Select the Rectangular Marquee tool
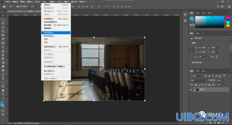This screenshot has height=125, width=232. (3, 19)
